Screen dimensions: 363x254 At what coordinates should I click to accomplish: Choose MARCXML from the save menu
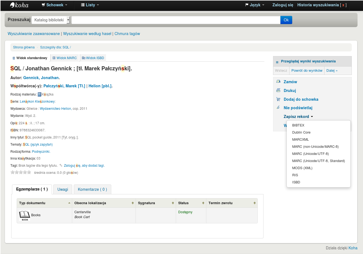[x=300, y=140]
